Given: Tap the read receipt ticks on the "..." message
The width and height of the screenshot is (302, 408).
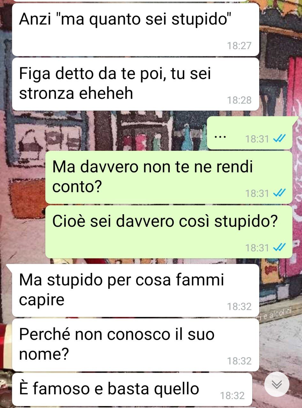Looking at the screenshot, I should click(x=279, y=138).
